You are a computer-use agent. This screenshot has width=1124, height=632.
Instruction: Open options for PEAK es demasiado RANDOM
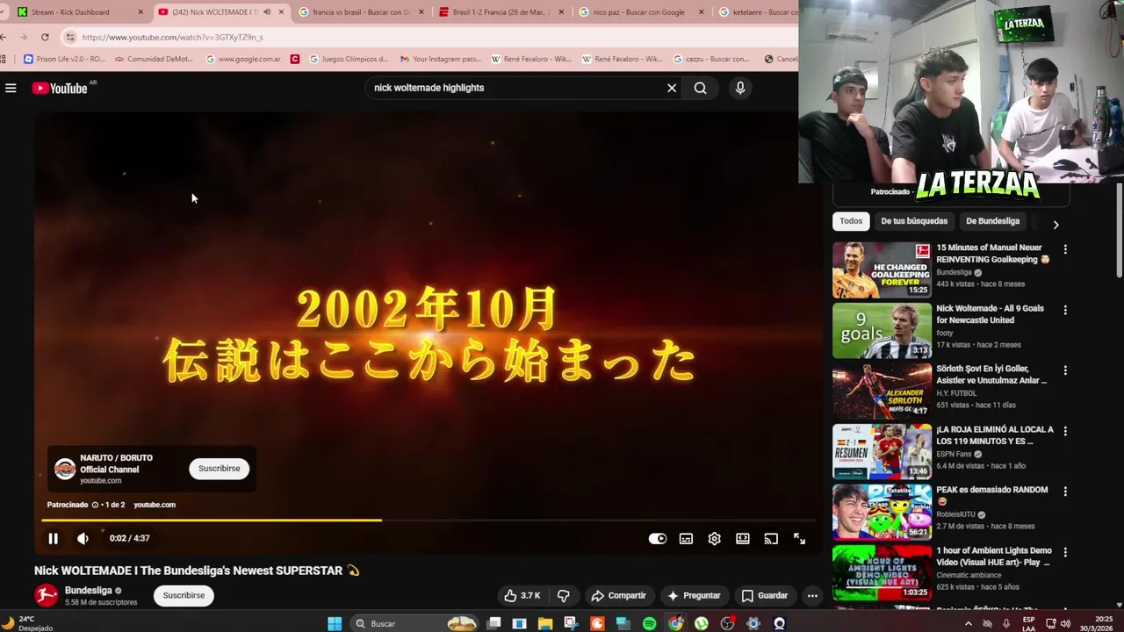tap(1065, 492)
